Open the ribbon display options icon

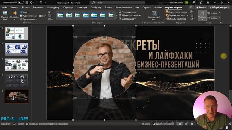point(208,3)
